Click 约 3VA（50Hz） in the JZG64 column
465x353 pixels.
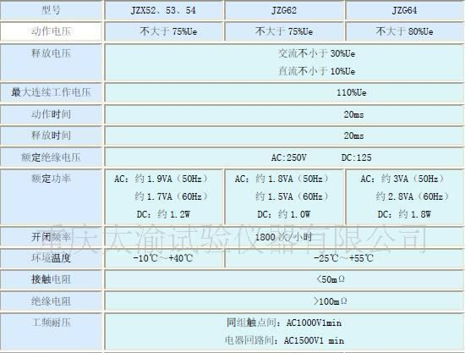tap(413, 179)
